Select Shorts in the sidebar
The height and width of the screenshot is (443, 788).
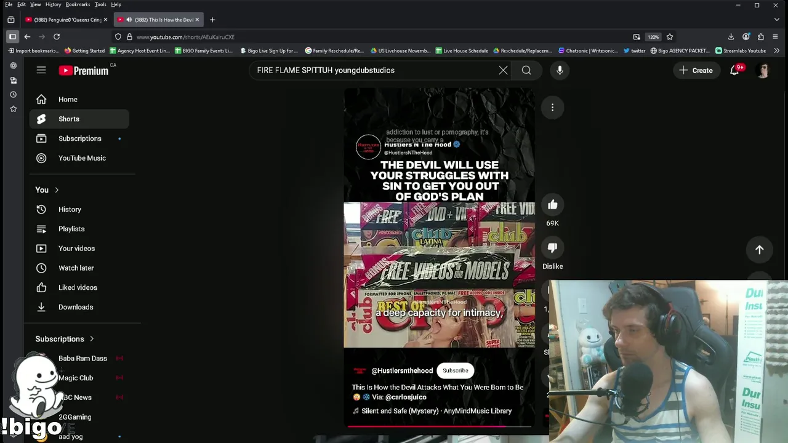(x=79, y=119)
